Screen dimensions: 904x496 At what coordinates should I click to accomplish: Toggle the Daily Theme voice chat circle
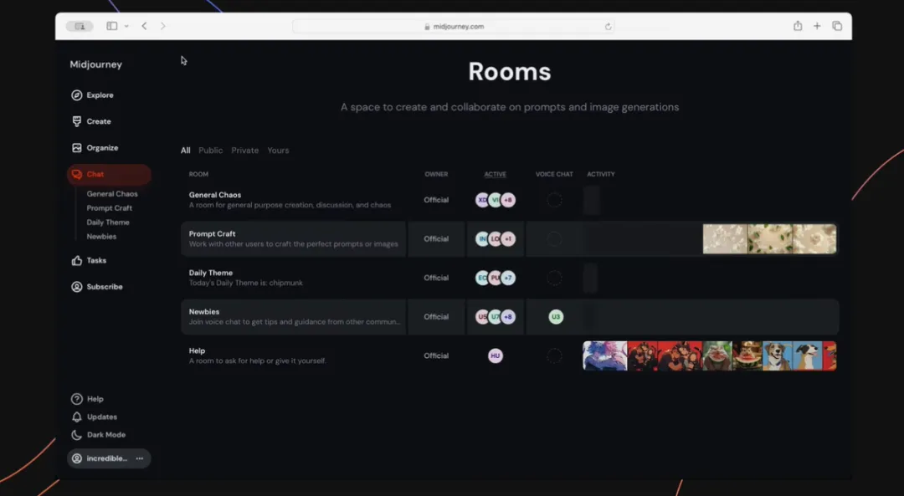[554, 279]
